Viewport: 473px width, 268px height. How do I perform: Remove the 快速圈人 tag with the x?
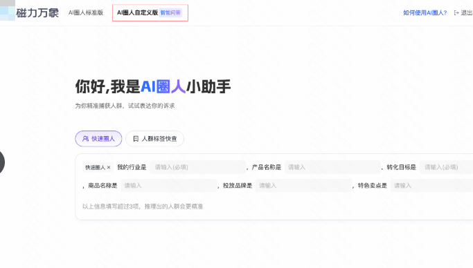tap(109, 167)
